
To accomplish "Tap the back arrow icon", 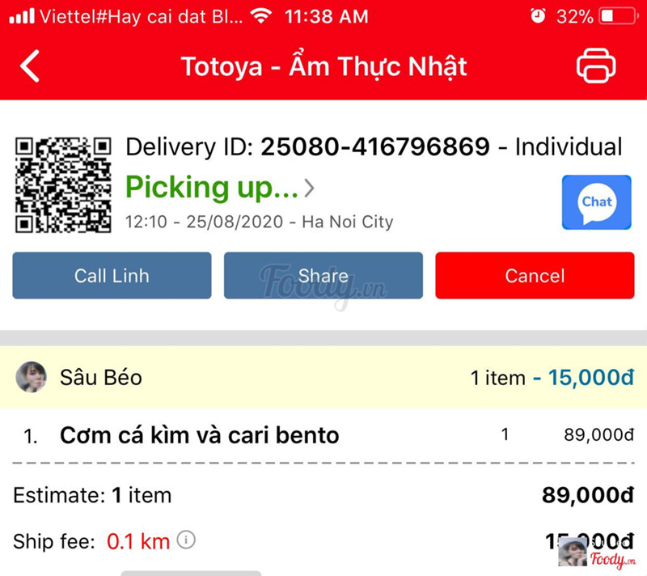I will [x=30, y=66].
